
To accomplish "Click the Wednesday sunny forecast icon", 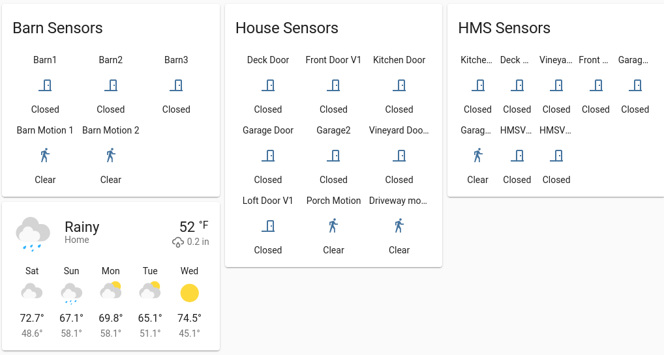I will 189,292.
